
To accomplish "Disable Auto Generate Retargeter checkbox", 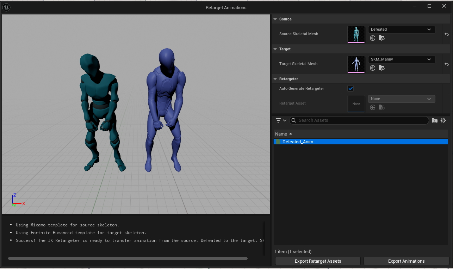I will click(x=350, y=88).
